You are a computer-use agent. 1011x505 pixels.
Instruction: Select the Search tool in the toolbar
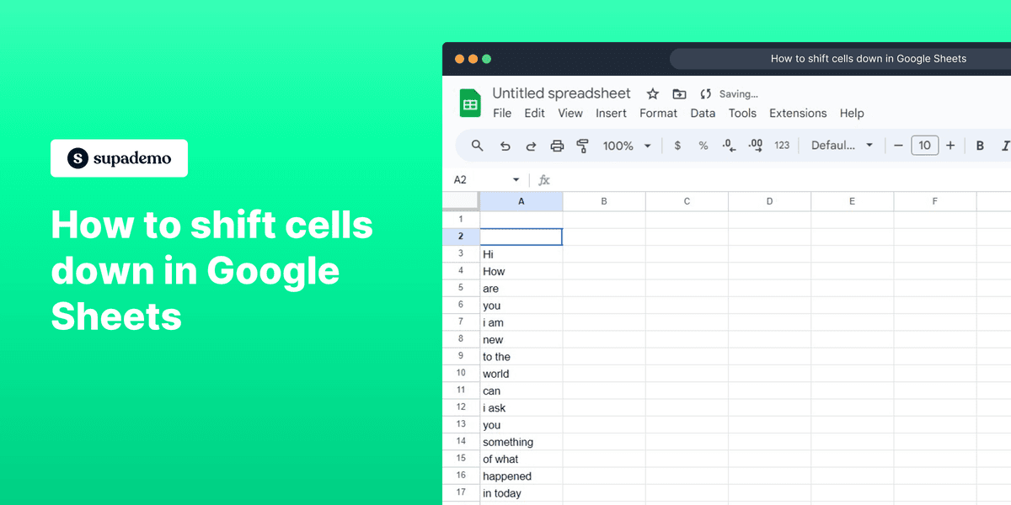click(477, 145)
